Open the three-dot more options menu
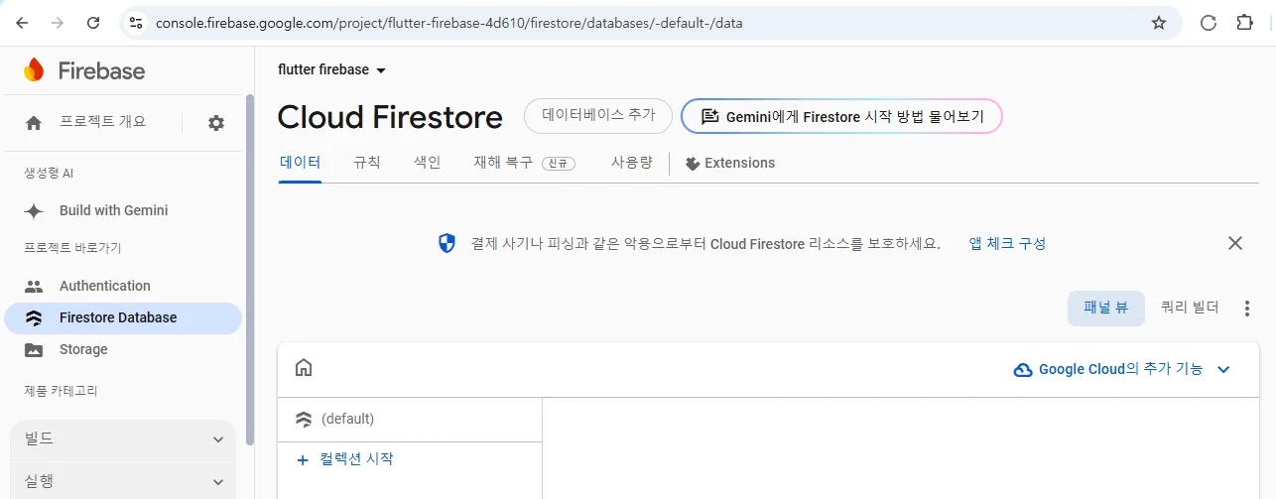This screenshot has height=499, width=1276. click(x=1247, y=309)
